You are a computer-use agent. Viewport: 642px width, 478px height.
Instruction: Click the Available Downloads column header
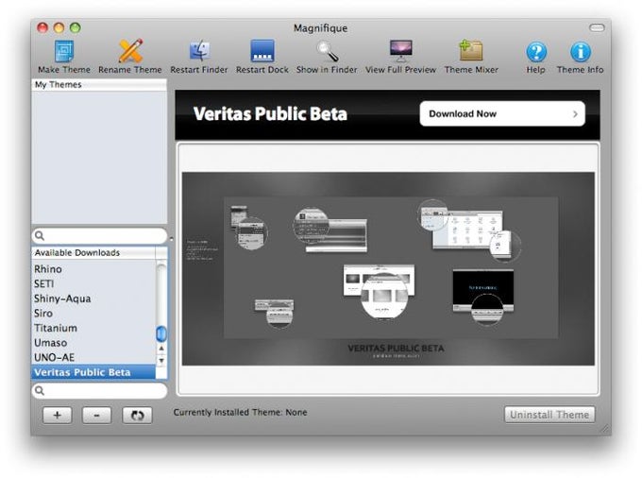93,253
